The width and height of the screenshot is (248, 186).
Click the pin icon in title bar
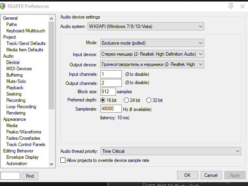231,6
